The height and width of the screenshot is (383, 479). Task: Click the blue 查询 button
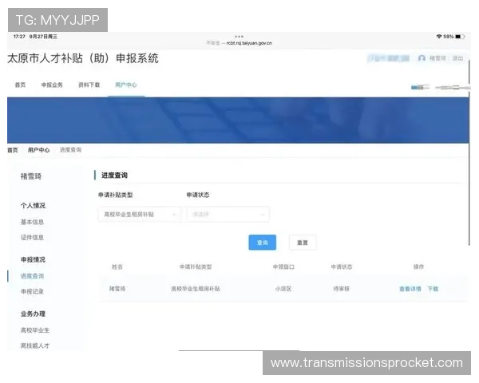pos(263,243)
